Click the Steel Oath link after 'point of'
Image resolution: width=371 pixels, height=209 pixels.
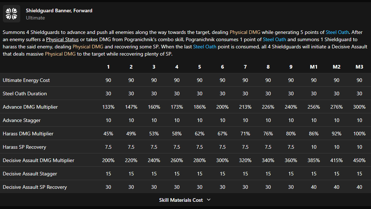(274, 39)
